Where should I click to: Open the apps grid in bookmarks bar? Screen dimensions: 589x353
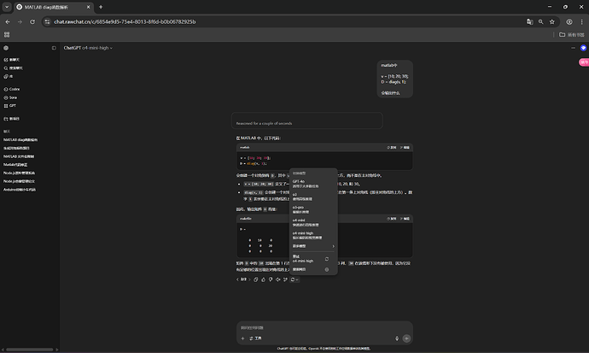tap(7, 34)
